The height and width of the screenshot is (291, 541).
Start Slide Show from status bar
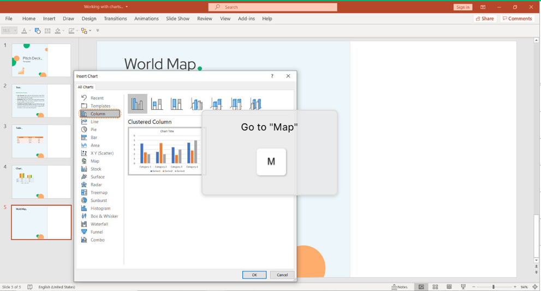463,287
